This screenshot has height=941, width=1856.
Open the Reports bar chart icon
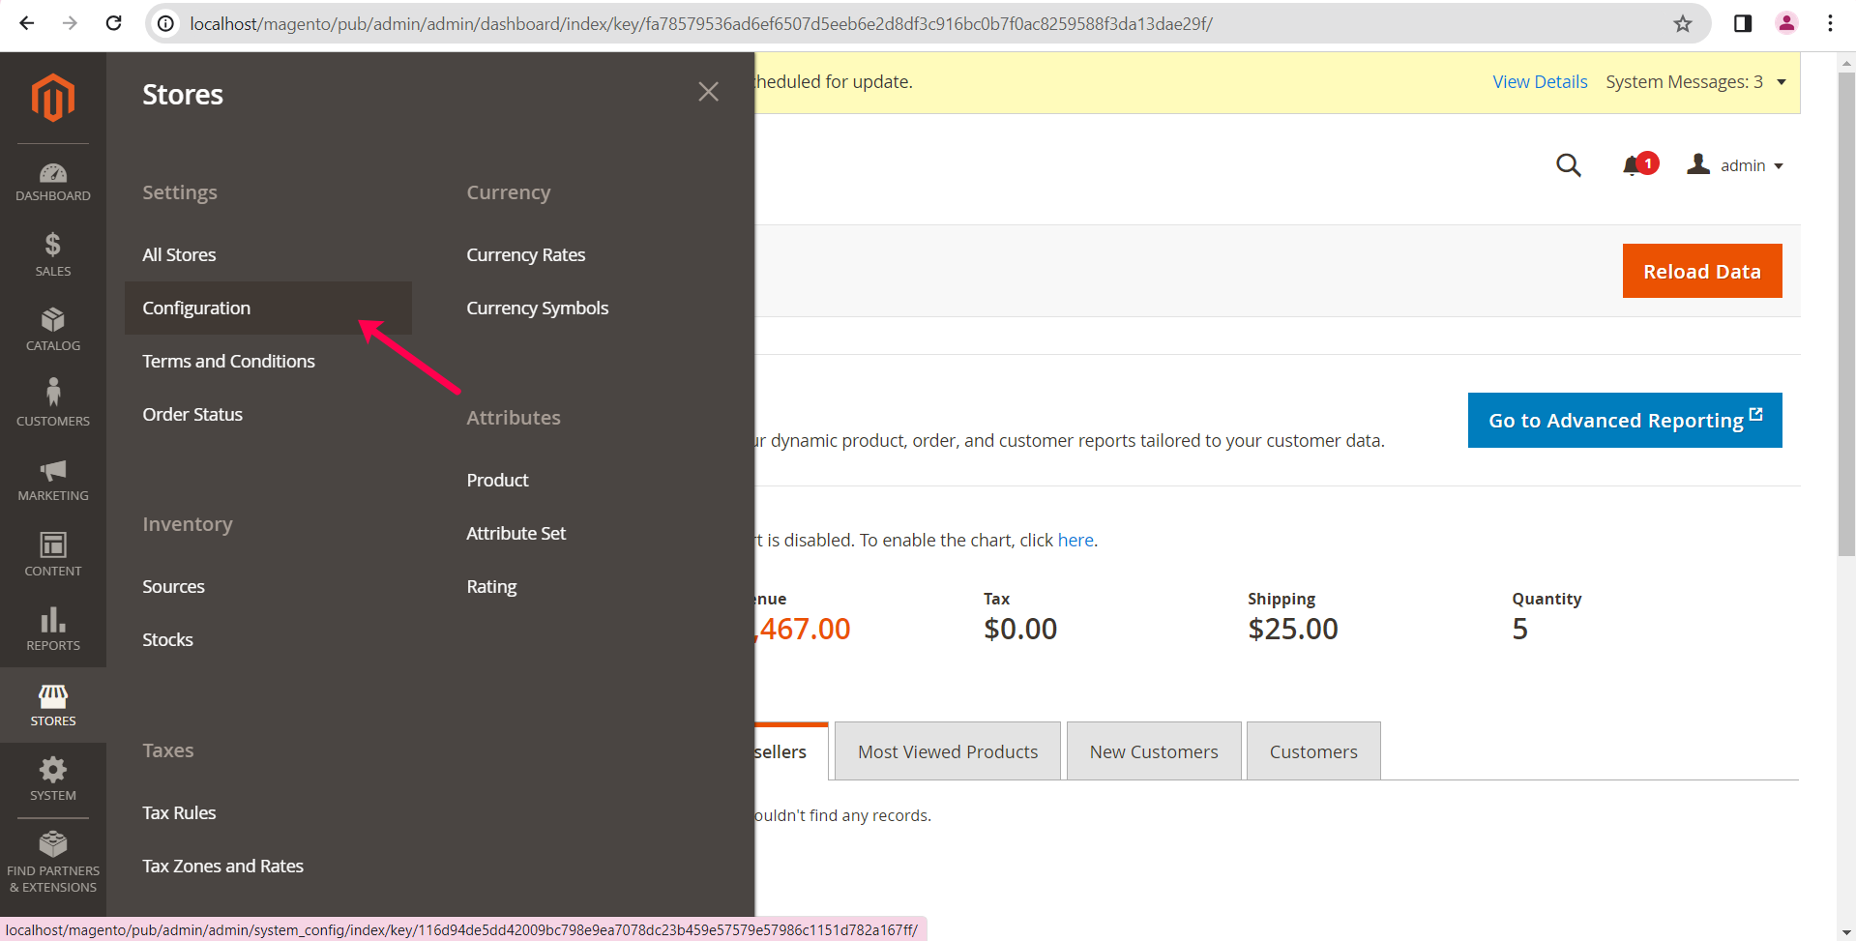(x=53, y=629)
